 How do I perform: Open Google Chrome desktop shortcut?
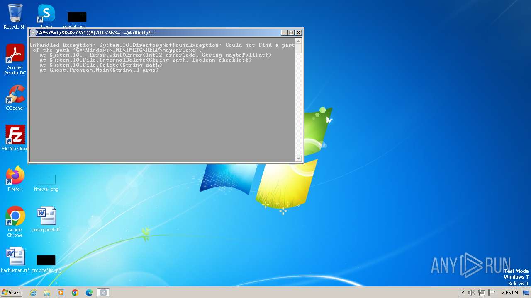point(15,222)
